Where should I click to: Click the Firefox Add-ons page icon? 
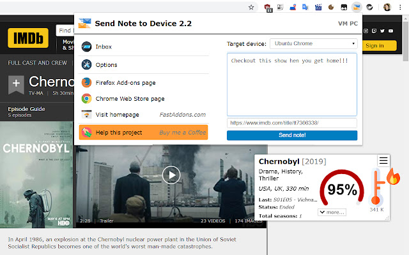pyautogui.click(x=87, y=82)
